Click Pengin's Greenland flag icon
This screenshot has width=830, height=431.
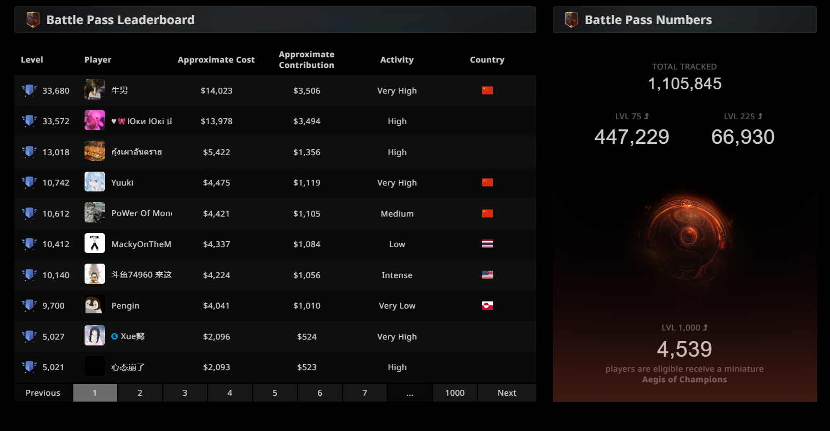tap(487, 306)
